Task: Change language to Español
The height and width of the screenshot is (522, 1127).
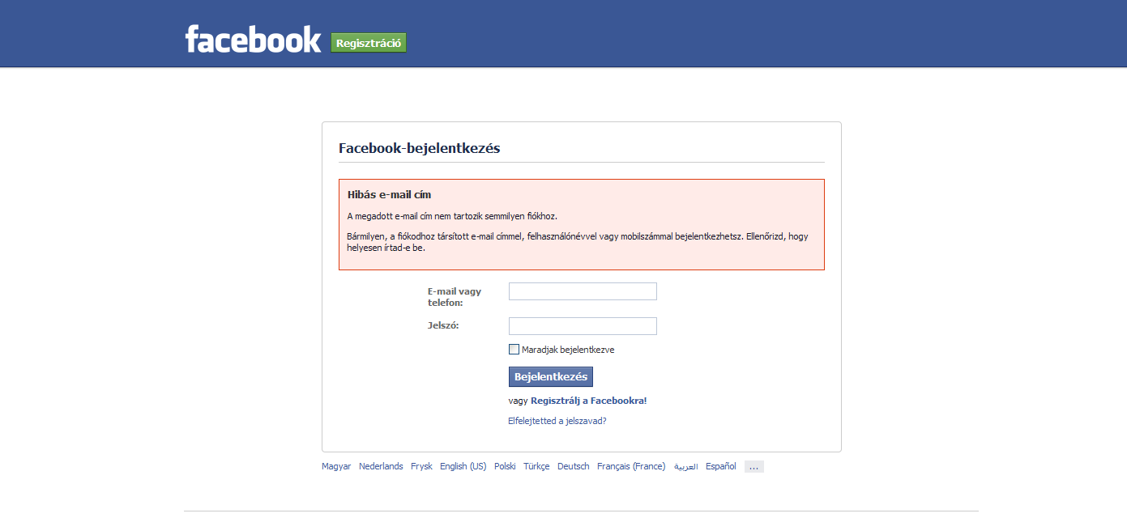Action: click(x=721, y=466)
